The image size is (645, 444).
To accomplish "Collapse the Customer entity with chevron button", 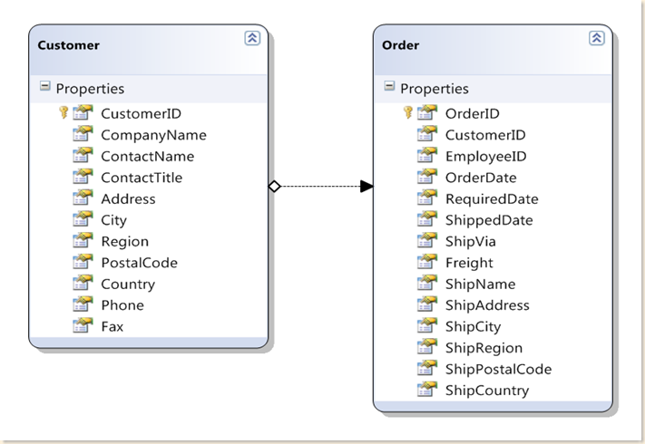I will pos(252,38).
